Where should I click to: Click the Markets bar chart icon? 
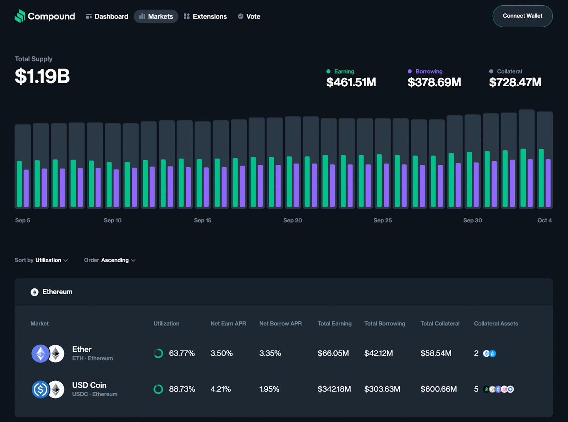(142, 16)
